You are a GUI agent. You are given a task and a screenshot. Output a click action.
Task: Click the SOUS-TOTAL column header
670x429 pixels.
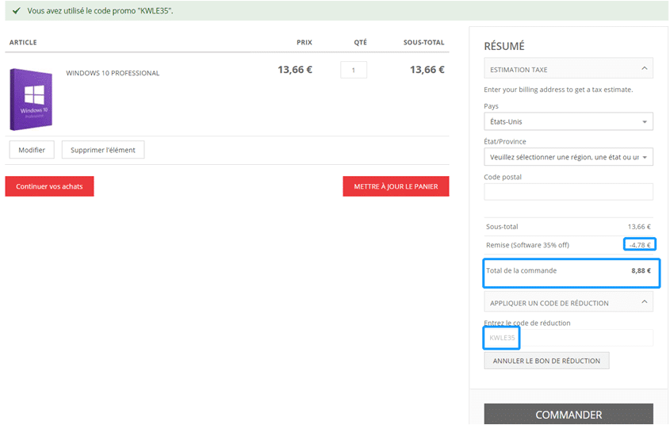424,42
